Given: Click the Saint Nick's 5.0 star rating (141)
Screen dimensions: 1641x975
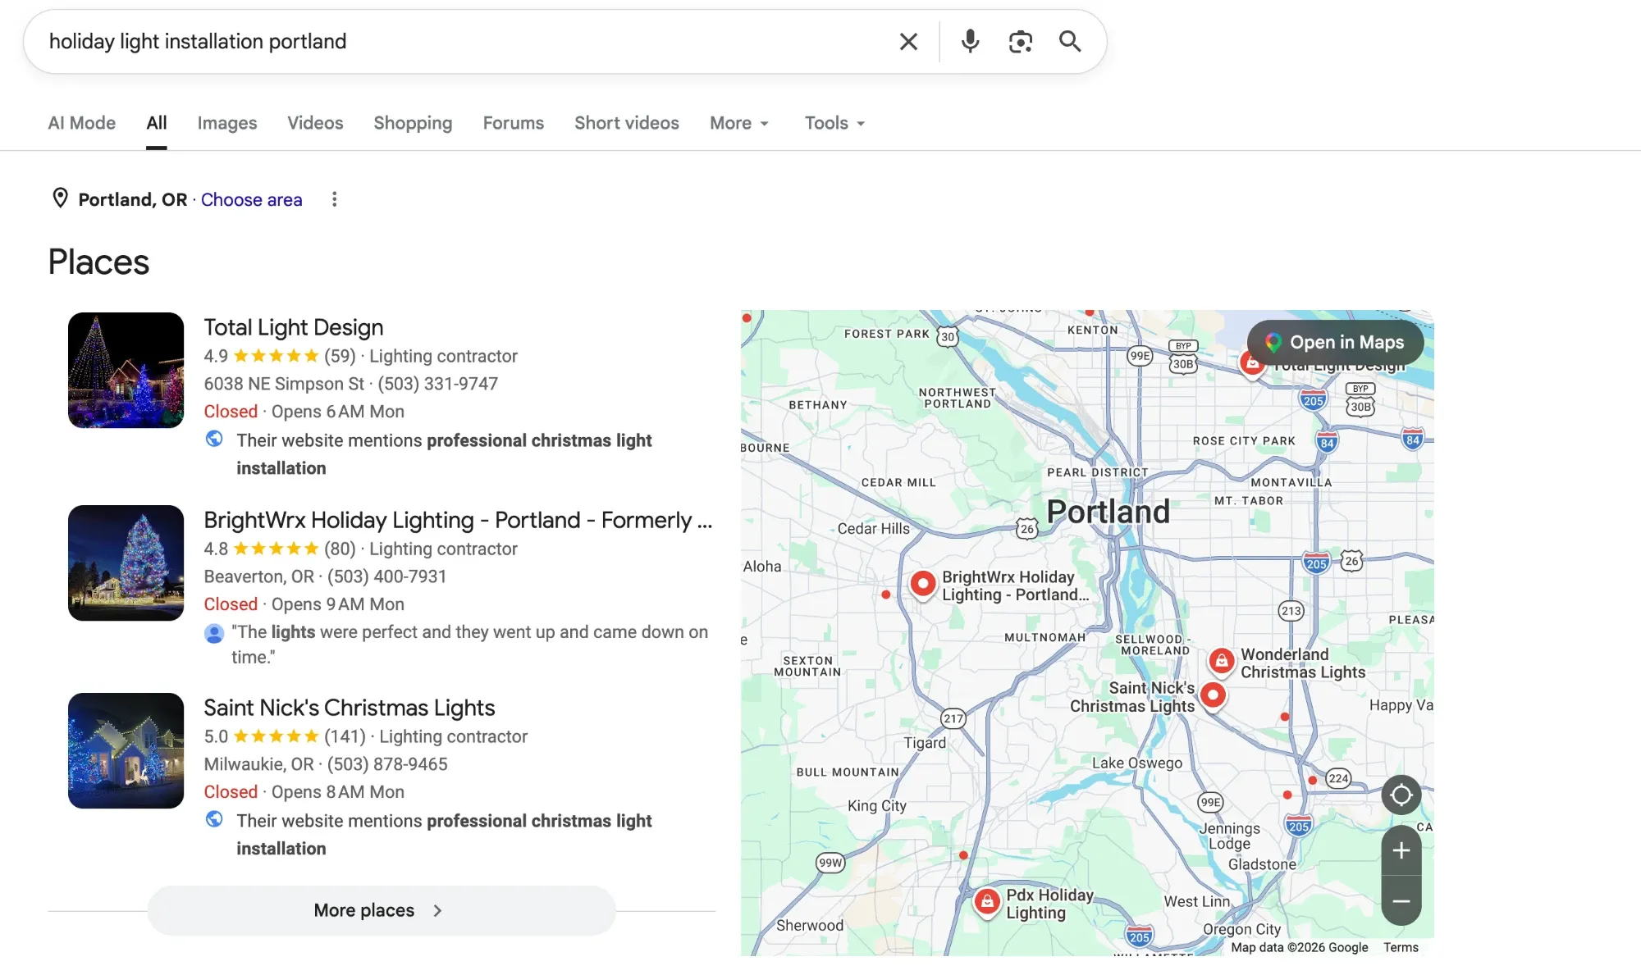Looking at the screenshot, I should 285,736.
